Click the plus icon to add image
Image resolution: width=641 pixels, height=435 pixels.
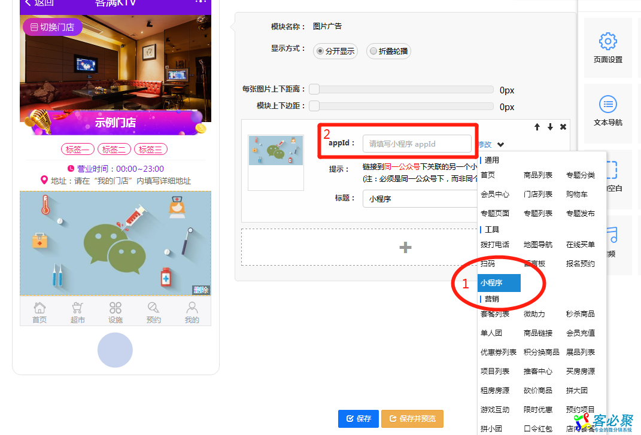[405, 247]
